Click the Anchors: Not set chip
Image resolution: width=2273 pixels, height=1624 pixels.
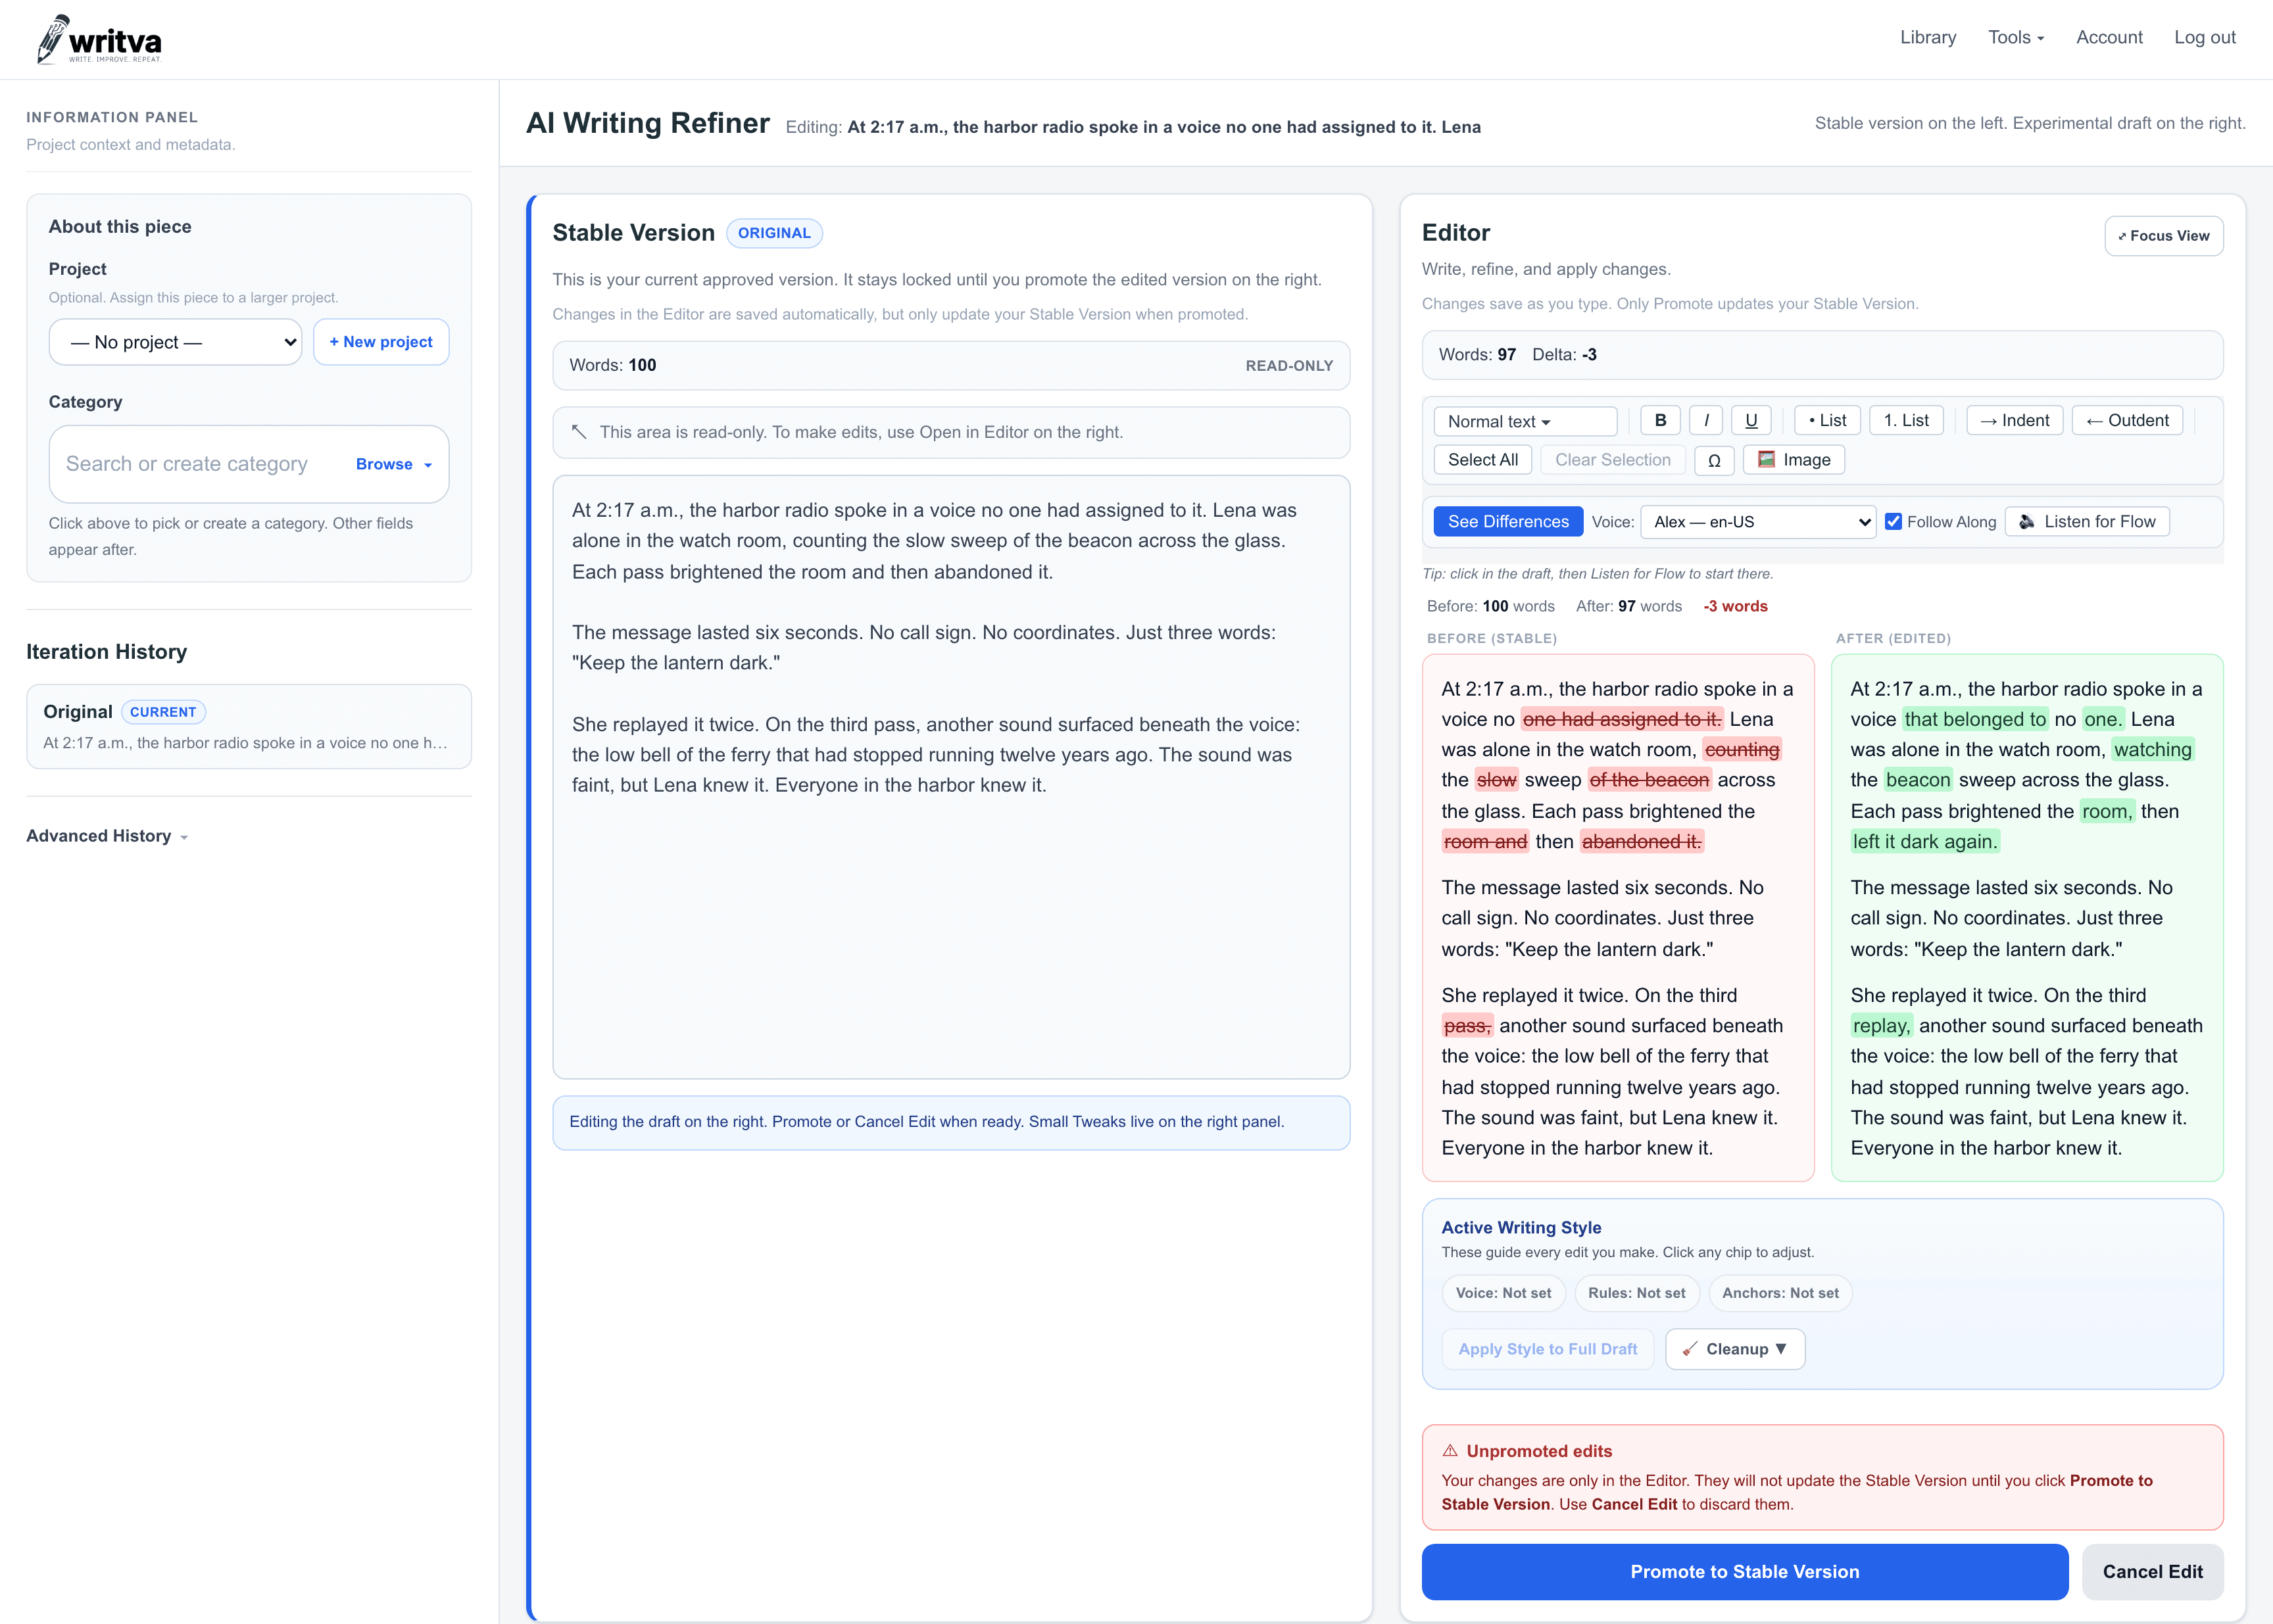tap(1780, 1293)
